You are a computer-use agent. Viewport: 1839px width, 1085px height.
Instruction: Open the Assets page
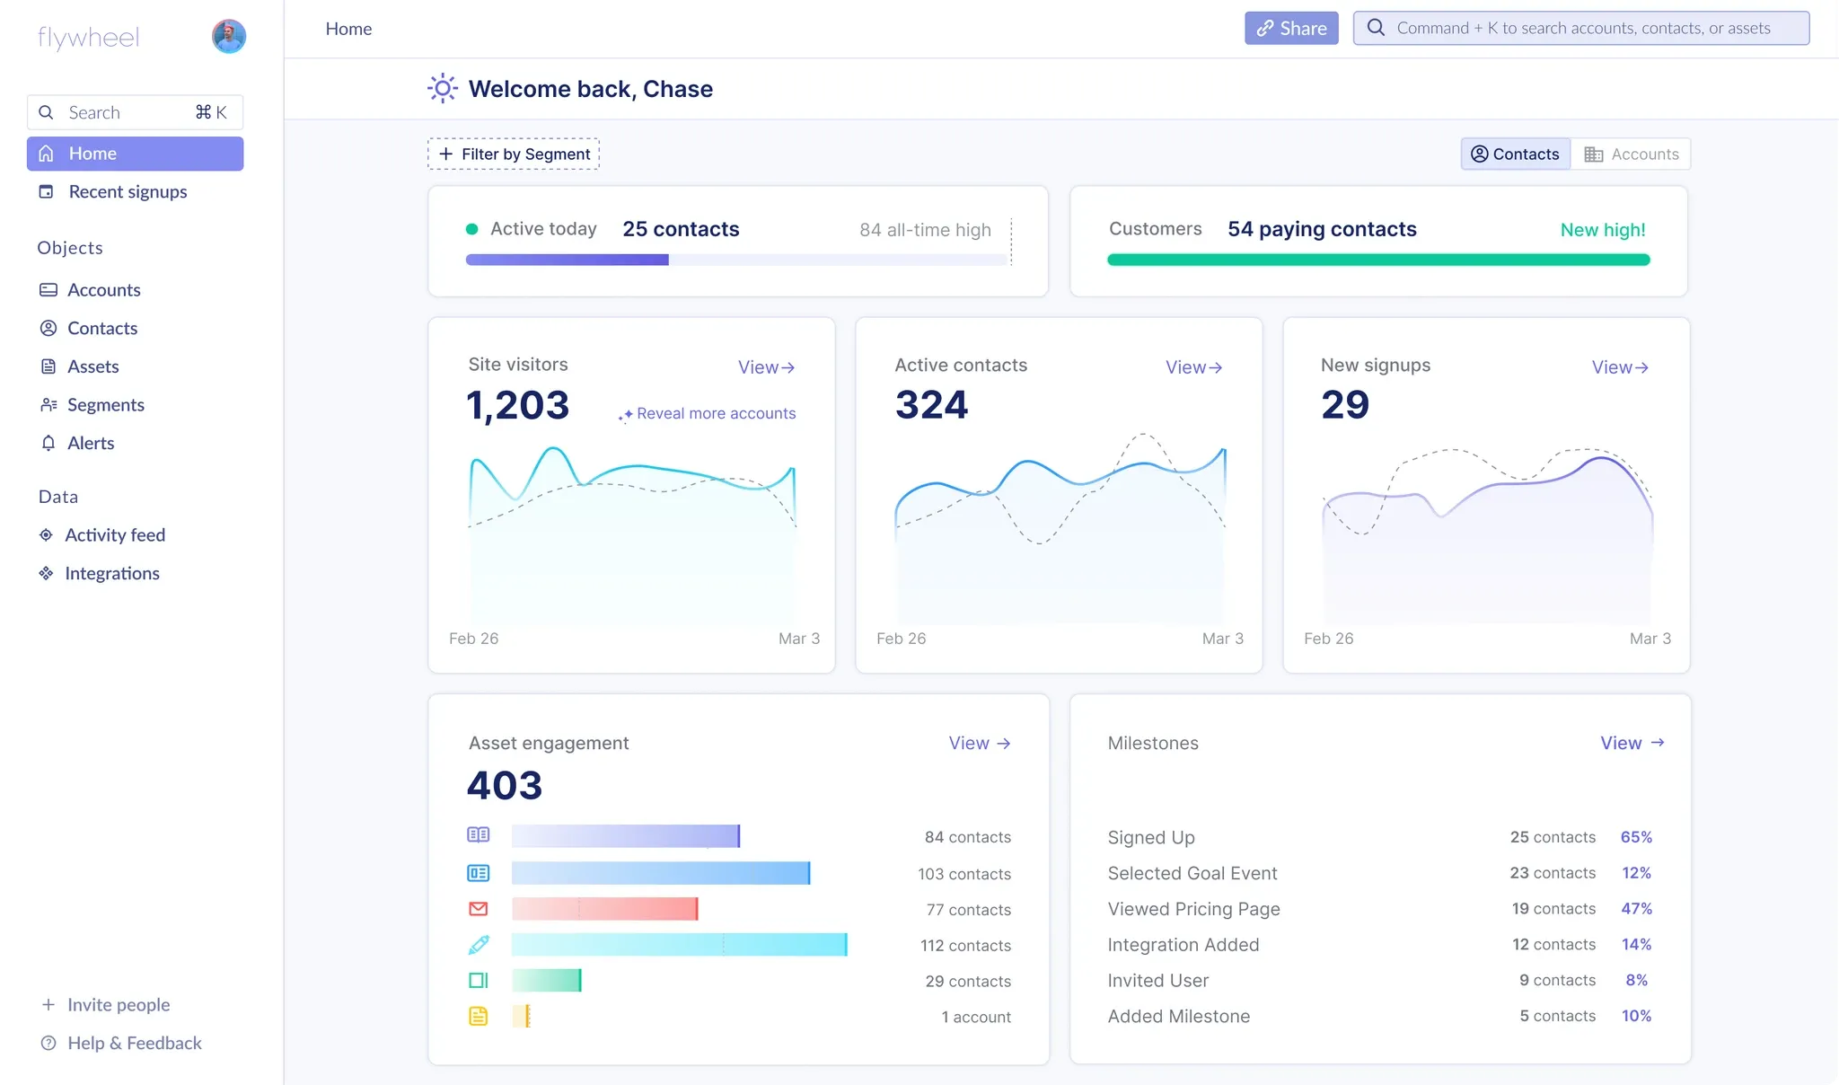(92, 366)
